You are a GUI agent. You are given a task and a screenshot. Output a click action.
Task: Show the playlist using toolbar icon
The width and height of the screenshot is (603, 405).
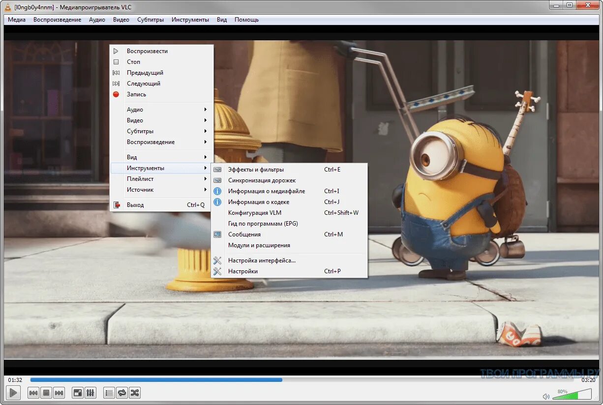(x=109, y=393)
